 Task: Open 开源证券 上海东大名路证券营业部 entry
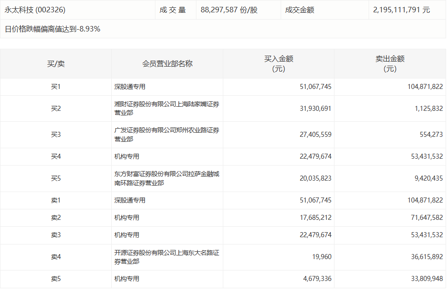[x=166, y=257]
